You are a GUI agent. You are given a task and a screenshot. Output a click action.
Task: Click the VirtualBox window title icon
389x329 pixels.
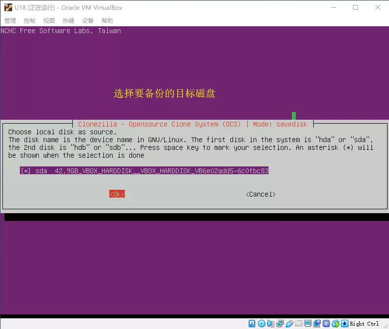[8, 7]
